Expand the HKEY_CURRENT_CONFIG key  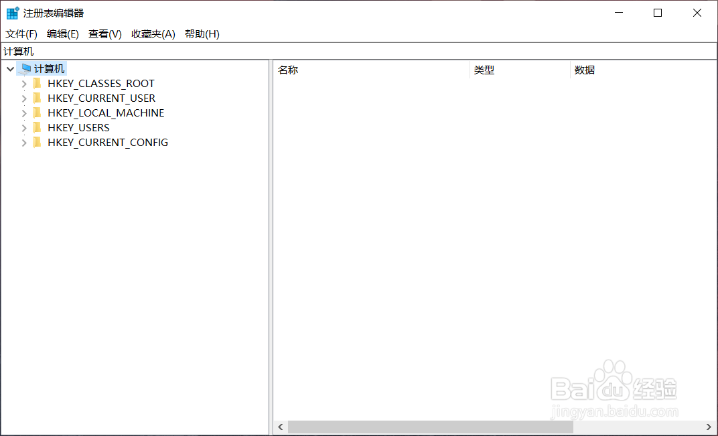pos(24,143)
